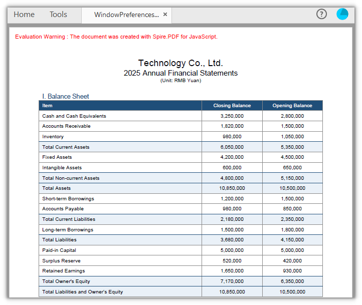Select closing balance value 1,820,000
This screenshot has height=305, width=362.
[x=232, y=126]
